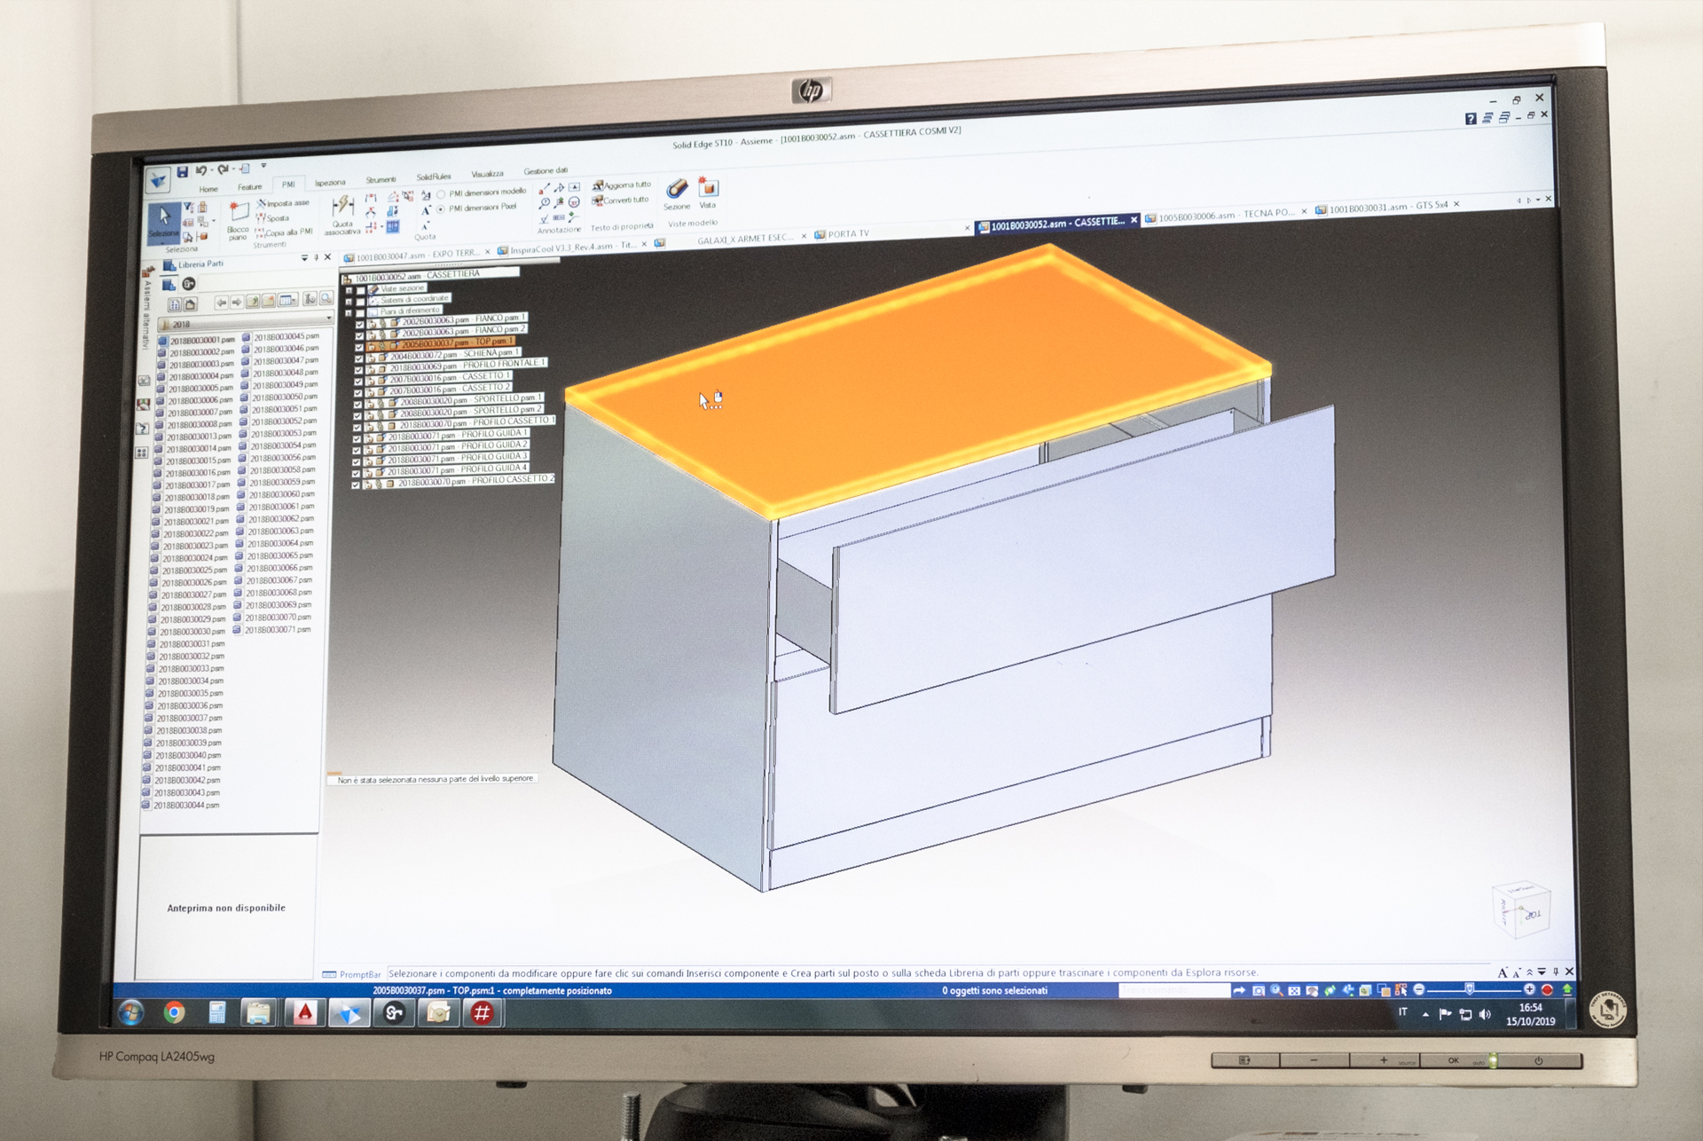Screen dimensions: 1703x1141
Task: Click Imposta asse tool
Action: [x=283, y=203]
